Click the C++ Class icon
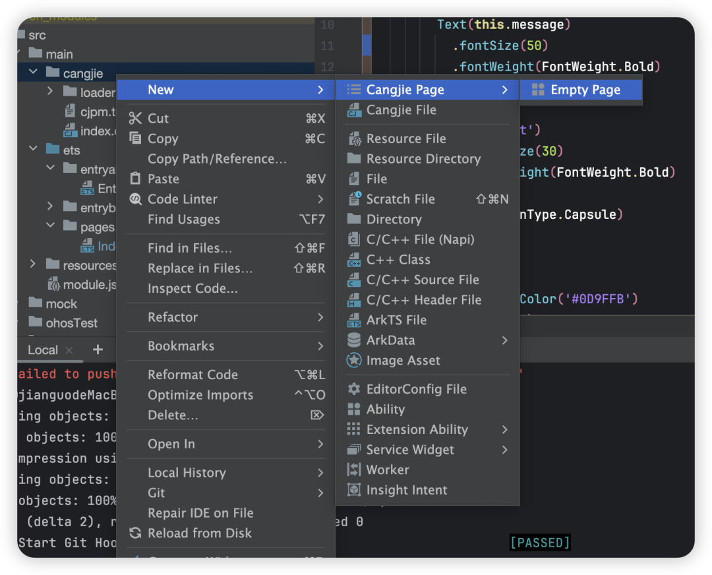The width and height of the screenshot is (712, 575). click(354, 260)
